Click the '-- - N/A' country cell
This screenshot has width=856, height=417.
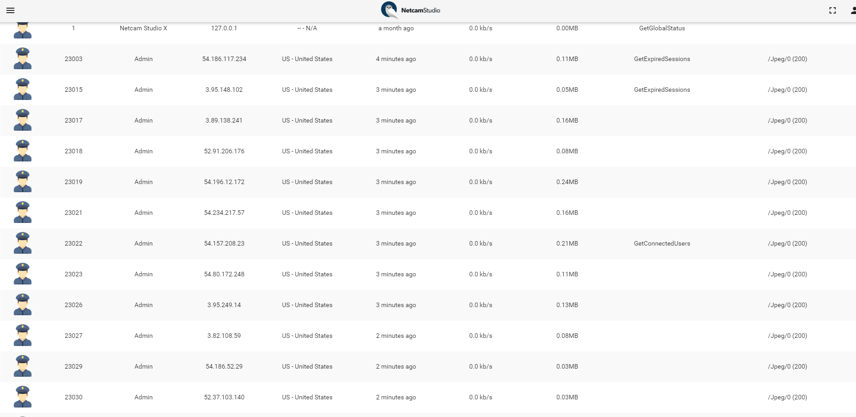tap(307, 28)
